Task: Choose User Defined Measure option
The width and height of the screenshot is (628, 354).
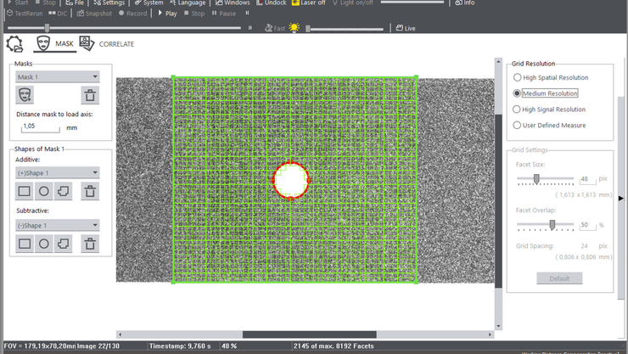Action: (519, 126)
